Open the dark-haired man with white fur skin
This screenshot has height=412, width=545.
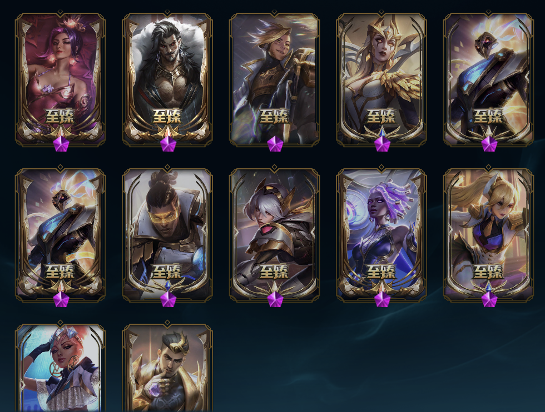(x=167, y=79)
